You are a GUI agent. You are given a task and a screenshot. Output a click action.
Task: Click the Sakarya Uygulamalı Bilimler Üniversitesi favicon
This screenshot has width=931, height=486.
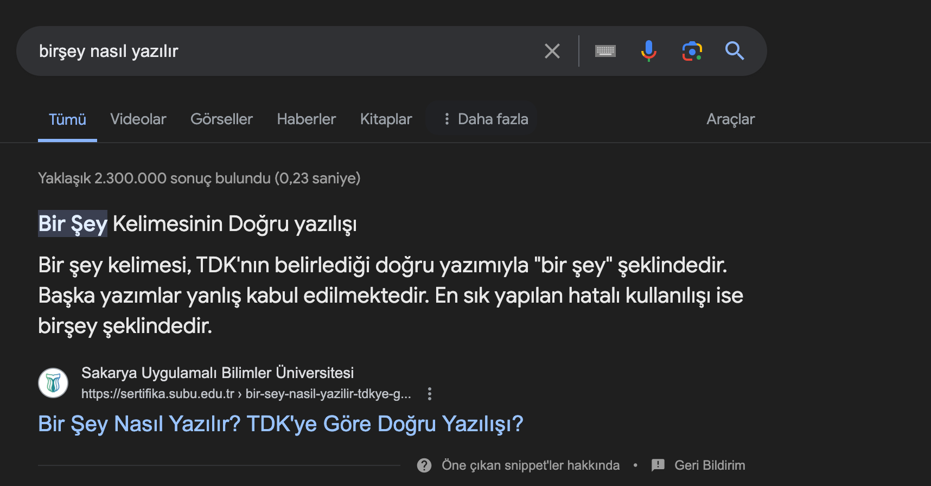(x=53, y=383)
